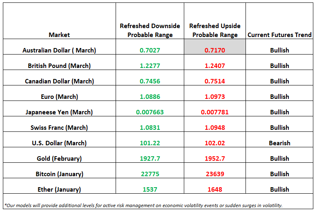The height and width of the screenshot is (212, 317).
Task: Select downside value 0.7456
Action: (x=150, y=81)
